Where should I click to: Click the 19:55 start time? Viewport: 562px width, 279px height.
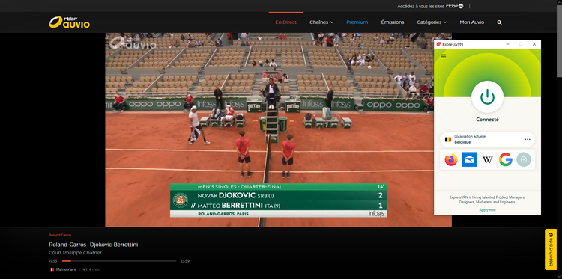[x=53, y=261]
